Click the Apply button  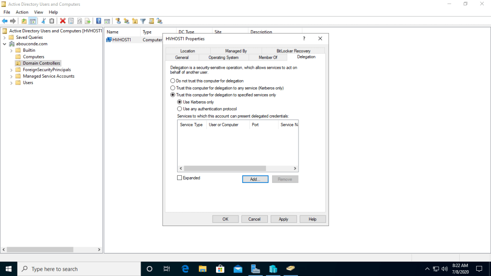[283, 219]
